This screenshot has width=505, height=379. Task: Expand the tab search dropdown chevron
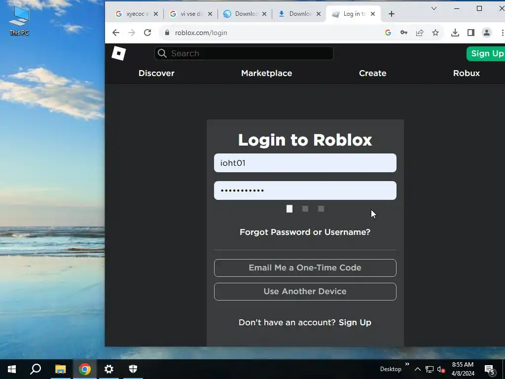point(434,9)
